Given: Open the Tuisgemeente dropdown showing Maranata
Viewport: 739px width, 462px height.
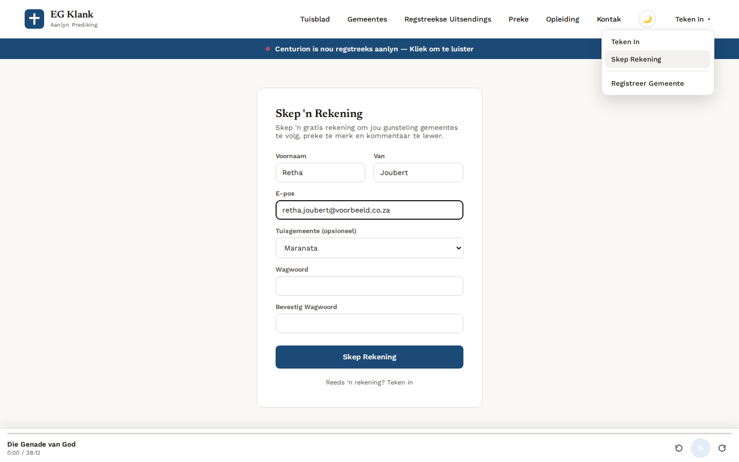Looking at the screenshot, I should (369, 248).
